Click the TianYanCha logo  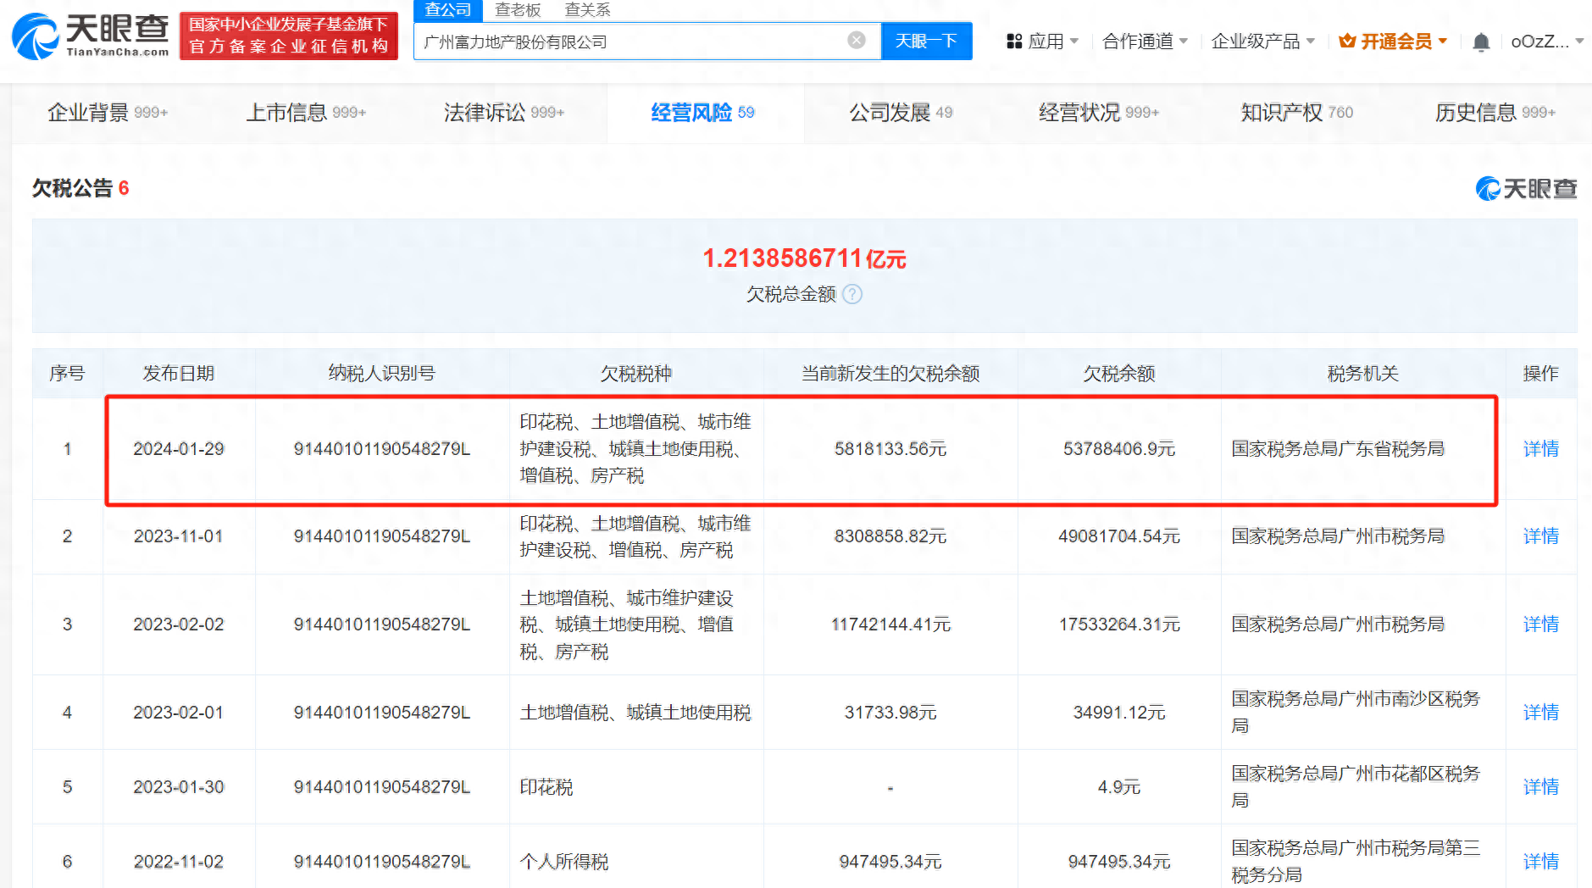click(x=90, y=36)
